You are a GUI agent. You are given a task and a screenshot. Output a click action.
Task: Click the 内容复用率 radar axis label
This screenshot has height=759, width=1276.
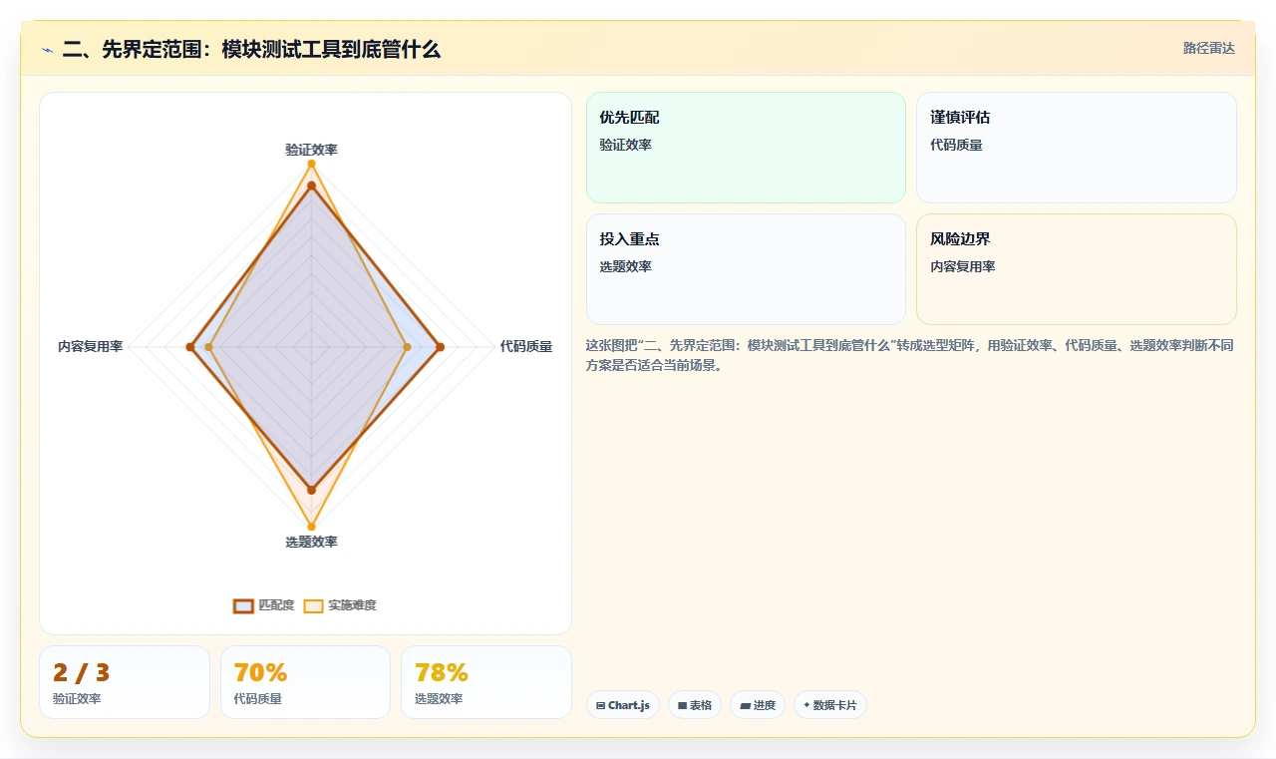pyautogui.click(x=90, y=347)
